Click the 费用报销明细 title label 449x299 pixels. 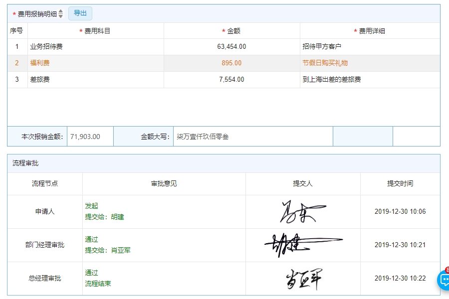pos(37,14)
